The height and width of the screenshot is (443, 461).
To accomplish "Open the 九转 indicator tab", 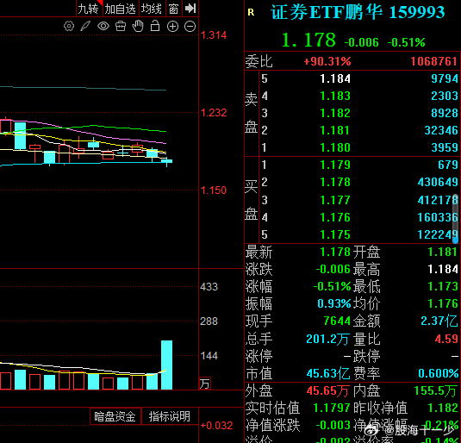I will (89, 9).
